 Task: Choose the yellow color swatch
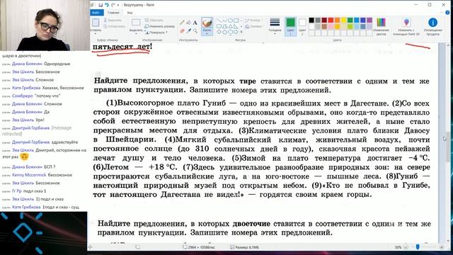[x=343, y=21]
